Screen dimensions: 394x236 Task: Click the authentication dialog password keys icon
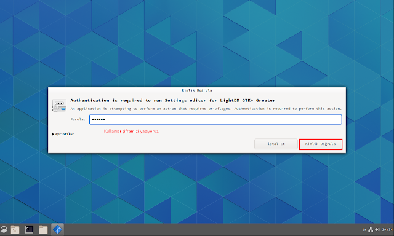click(x=59, y=106)
